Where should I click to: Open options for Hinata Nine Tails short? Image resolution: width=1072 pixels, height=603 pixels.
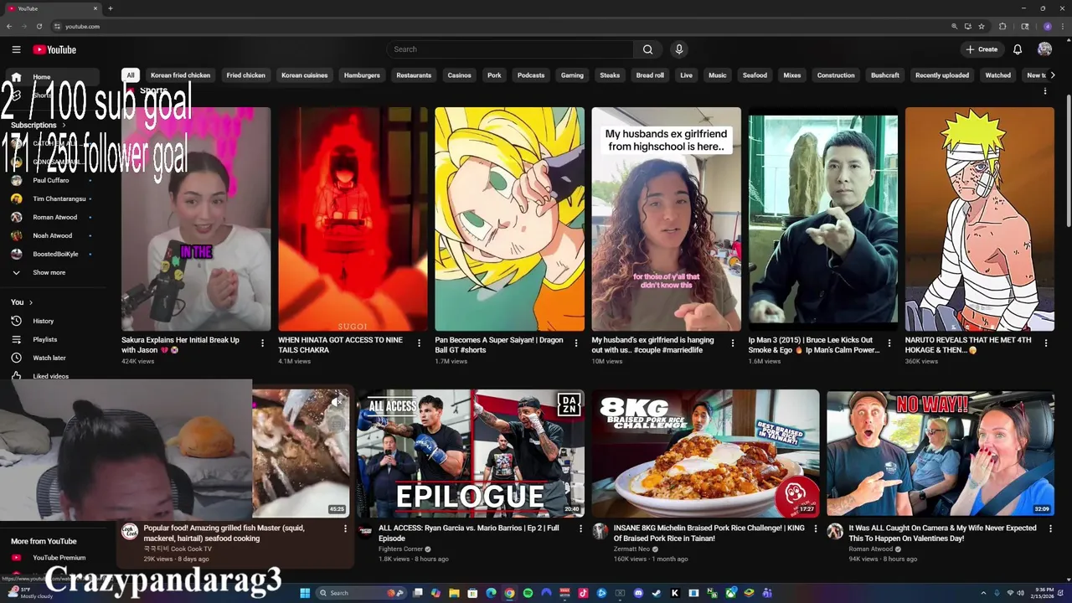tap(419, 343)
